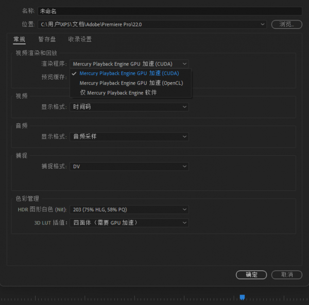Choose Mercury GPU 加速 (OpenCL) menu option
The width and height of the screenshot is (309, 305).
131,83
